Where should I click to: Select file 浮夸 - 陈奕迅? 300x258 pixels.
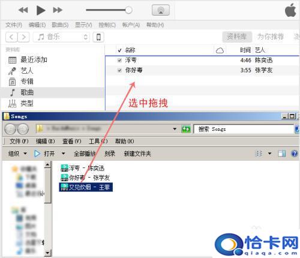pyautogui.click(x=82, y=168)
